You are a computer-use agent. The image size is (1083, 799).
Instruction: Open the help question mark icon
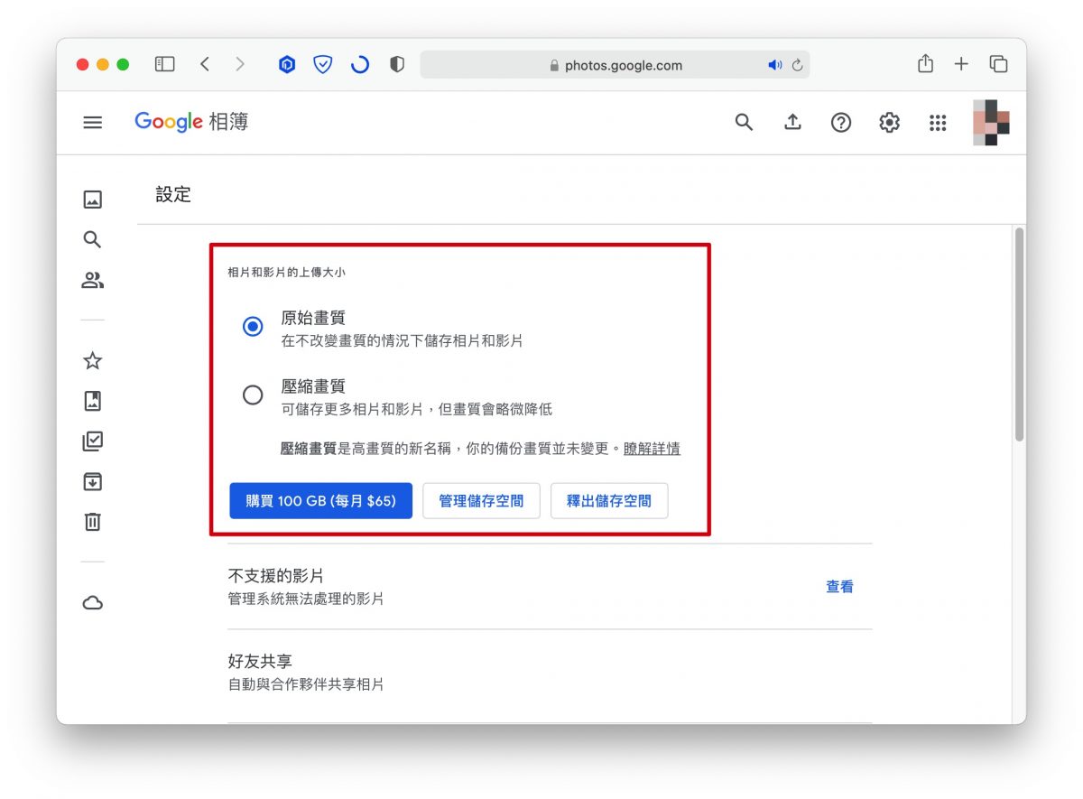(x=841, y=123)
